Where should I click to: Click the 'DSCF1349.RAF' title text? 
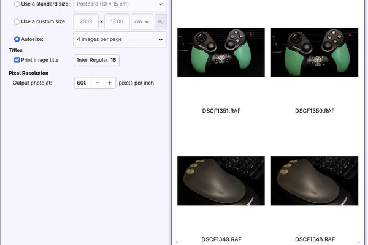coord(221,239)
